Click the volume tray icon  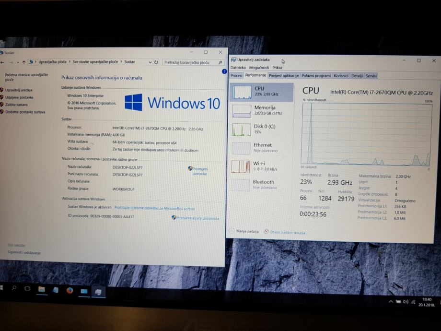coord(405,302)
